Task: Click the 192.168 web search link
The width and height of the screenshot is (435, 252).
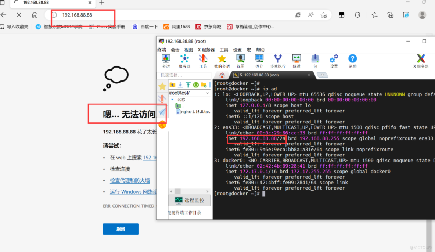Action: (x=150, y=158)
